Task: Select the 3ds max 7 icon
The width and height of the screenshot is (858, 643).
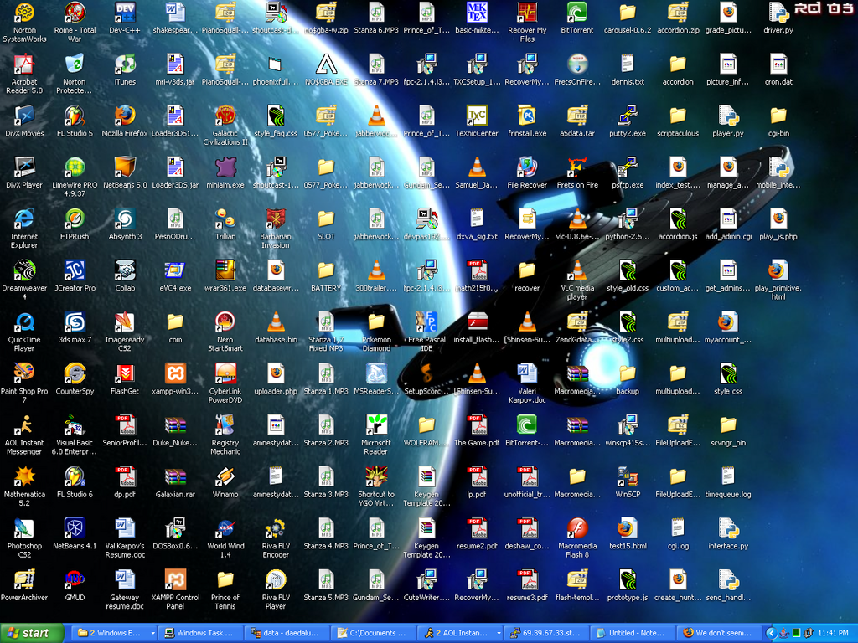Action: coord(75,327)
